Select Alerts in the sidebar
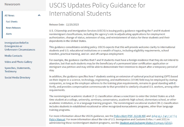This screenshot has width=184, height=127. [9, 34]
